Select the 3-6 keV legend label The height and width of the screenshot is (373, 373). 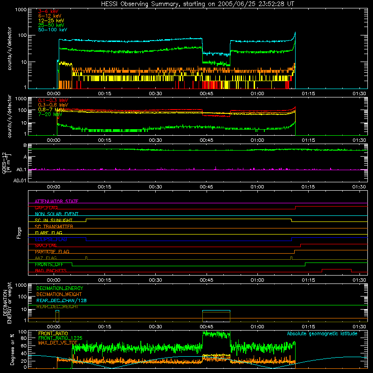pyautogui.click(x=48, y=11)
